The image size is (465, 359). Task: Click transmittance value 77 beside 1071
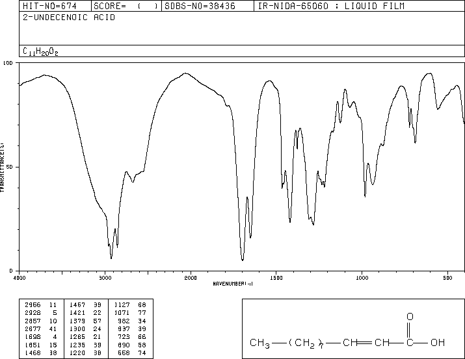point(142,313)
